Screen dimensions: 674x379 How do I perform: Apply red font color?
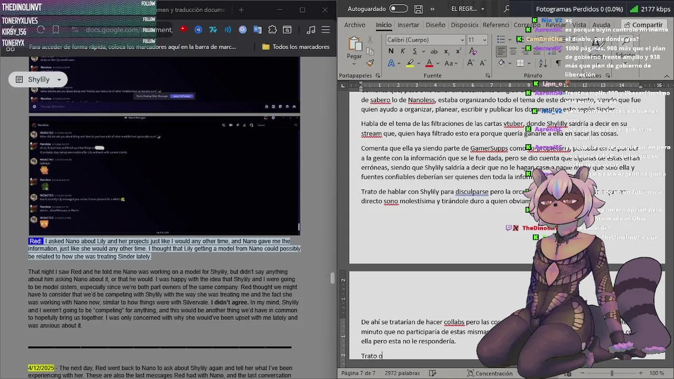point(429,63)
